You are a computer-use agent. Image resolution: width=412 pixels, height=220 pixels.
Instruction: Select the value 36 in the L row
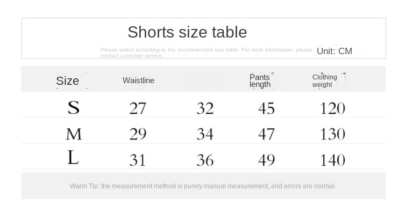point(205,160)
